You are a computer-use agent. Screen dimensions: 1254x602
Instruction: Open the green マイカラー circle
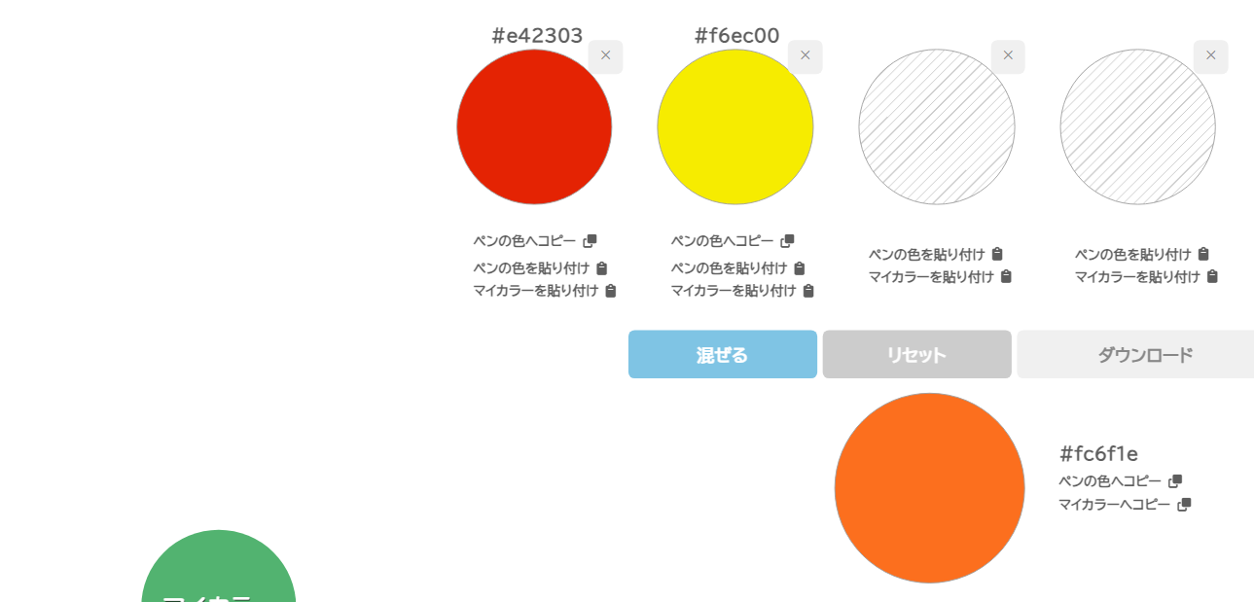pyautogui.click(x=219, y=568)
